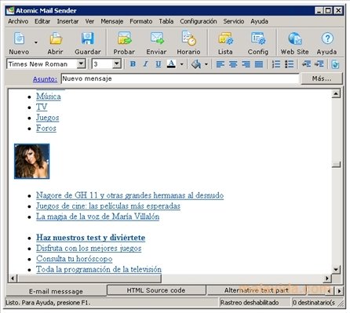
Task: Click the background fill bucket icon
Action: [x=196, y=64]
